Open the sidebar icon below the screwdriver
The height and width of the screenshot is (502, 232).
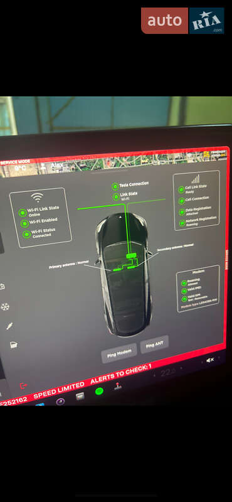pyautogui.click(x=13, y=345)
